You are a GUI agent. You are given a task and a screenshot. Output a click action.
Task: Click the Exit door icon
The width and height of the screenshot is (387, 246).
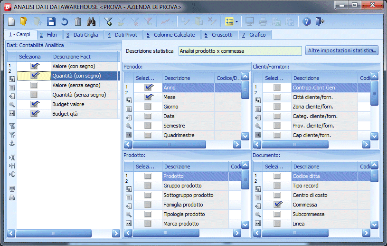pyautogui.click(x=320, y=21)
